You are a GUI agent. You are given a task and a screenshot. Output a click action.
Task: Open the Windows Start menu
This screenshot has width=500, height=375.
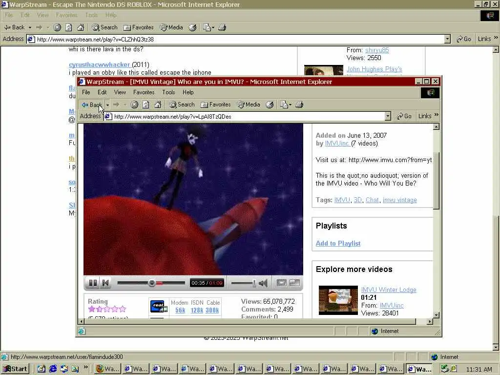(15, 369)
